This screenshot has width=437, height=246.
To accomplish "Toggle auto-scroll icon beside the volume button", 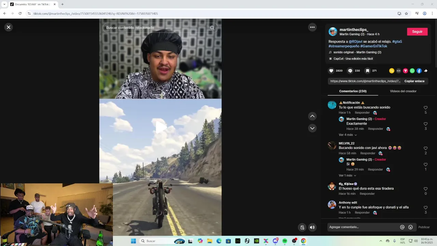I will coord(302,227).
